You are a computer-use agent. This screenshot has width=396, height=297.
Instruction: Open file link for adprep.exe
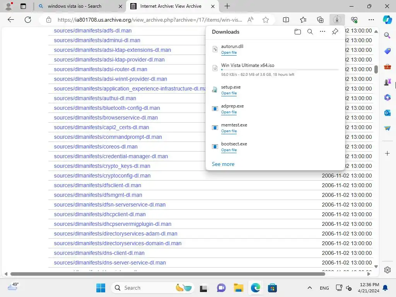(229, 112)
